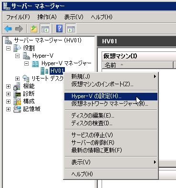Select サービスの停止(V)
The width and height of the screenshot is (176, 188).
pyautogui.click(x=111, y=135)
